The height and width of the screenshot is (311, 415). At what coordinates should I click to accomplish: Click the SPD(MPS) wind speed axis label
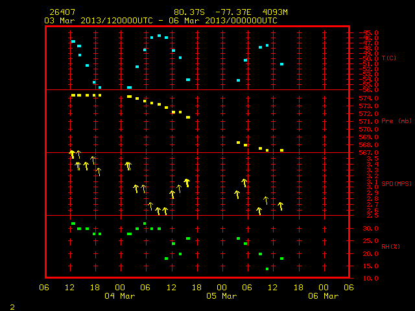tap(396, 183)
